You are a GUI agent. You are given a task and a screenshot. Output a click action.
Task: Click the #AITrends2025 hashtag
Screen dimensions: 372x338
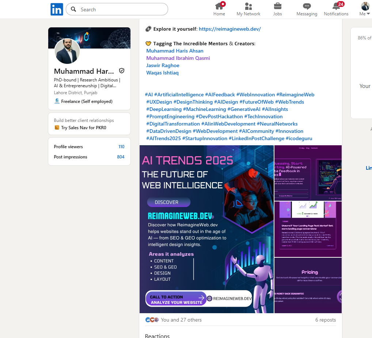pos(163,138)
